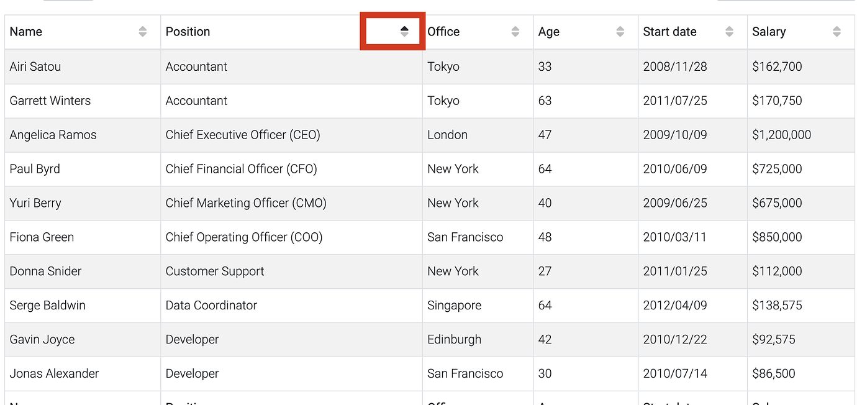Viewport: 857px width, 405px height.
Task: Click the Office header label
Action: [x=443, y=32]
